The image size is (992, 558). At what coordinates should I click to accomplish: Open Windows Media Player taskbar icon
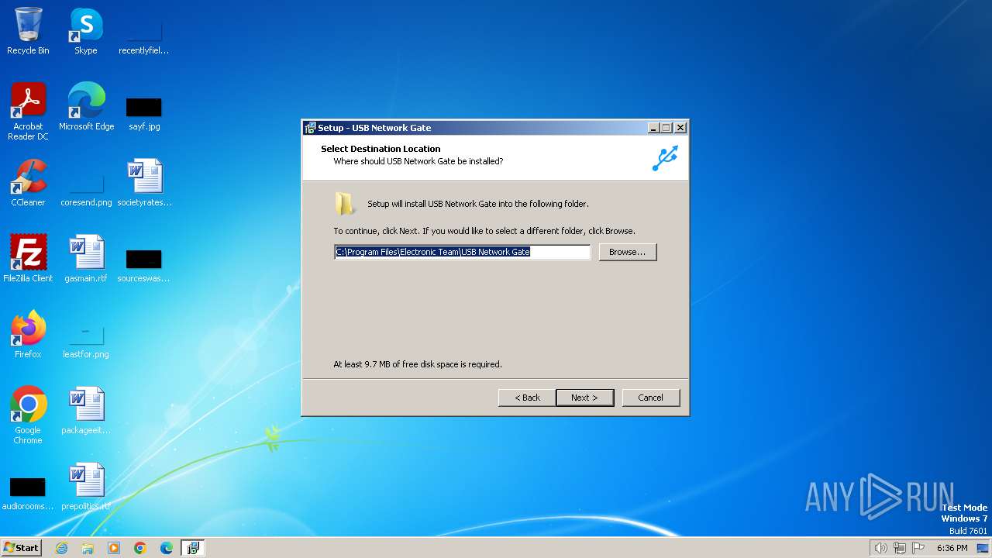pyautogui.click(x=114, y=548)
